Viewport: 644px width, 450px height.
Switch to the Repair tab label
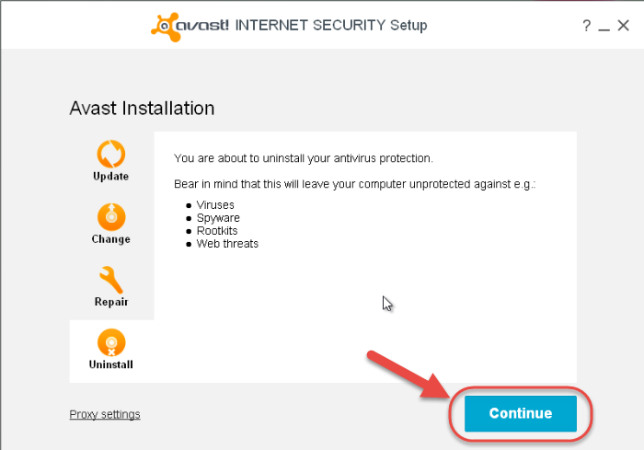[x=111, y=302]
